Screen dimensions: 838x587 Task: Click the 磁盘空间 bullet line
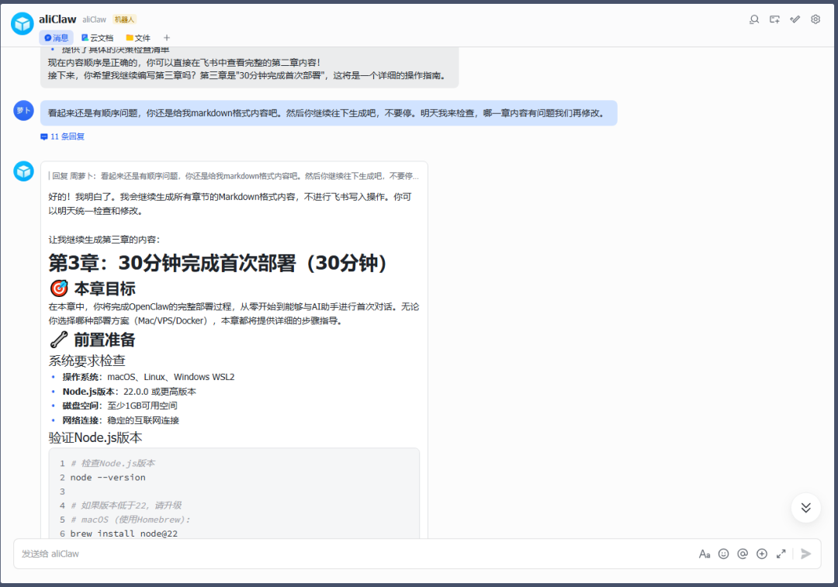(119, 406)
